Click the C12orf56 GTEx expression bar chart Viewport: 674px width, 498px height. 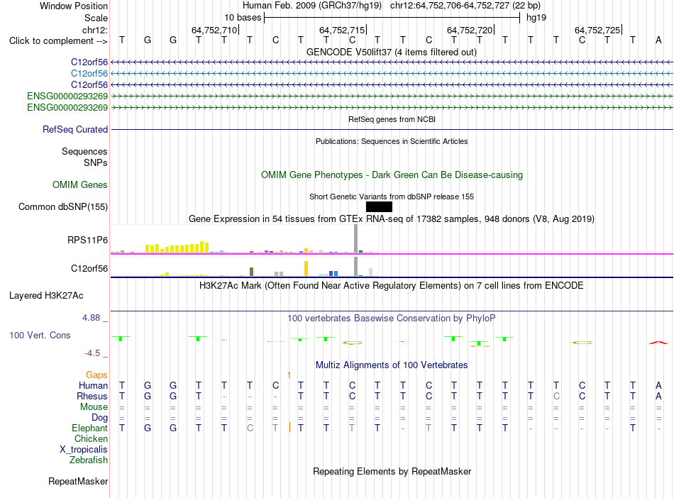(245, 267)
